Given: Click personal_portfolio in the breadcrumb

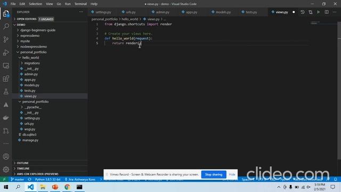Looking at the screenshot, I should click(104, 19).
